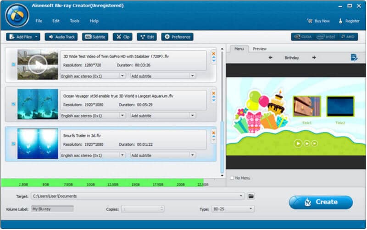Uncheck the 3D Wide Test Video checkbox
The width and height of the screenshot is (367, 230).
13,64
